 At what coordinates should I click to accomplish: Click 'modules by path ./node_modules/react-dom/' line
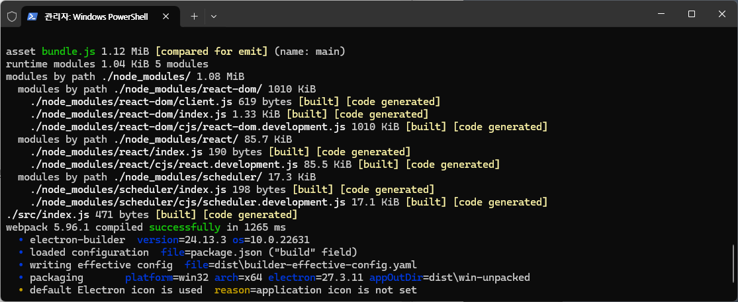pos(167,89)
